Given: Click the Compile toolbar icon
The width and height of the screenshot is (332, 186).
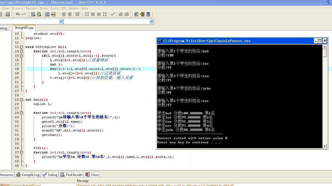Looking at the screenshot, I should point(87,14).
